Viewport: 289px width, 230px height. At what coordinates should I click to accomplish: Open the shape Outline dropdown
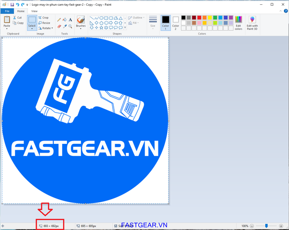click(136, 18)
